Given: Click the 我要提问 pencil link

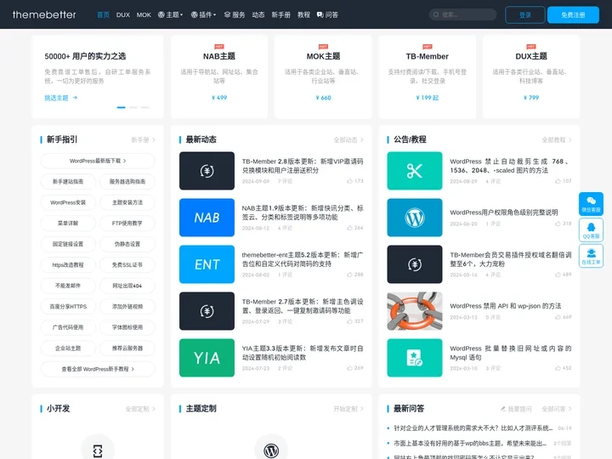Looking at the screenshot, I should 516,409.
